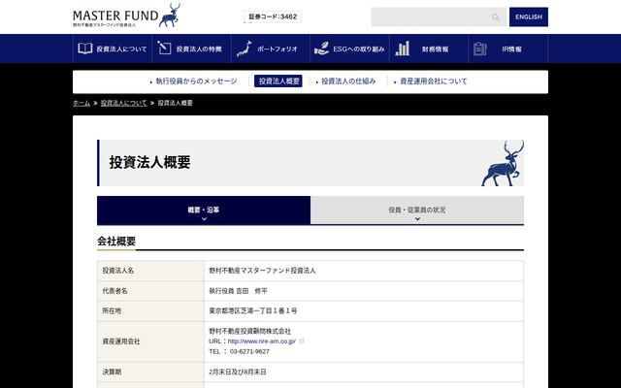
Task: Go to 投資法人の仕組み page
Action: [346, 81]
